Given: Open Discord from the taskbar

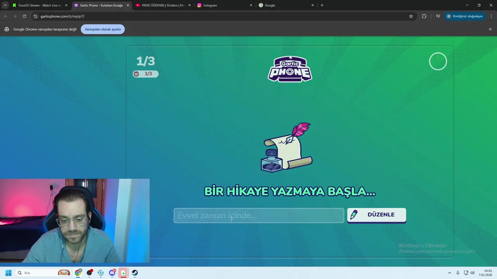Looking at the screenshot, I should pos(112,273).
